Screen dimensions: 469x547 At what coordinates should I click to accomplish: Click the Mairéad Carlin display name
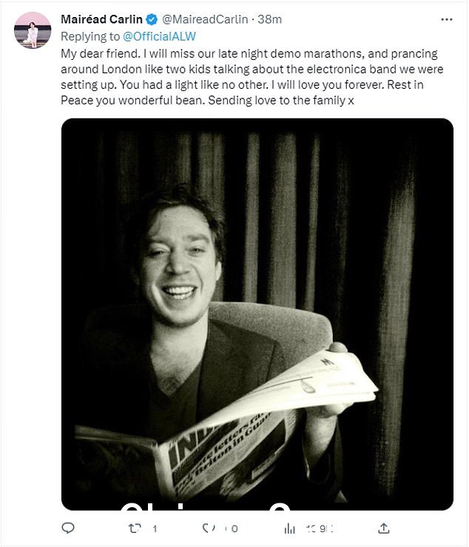[x=102, y=19]
